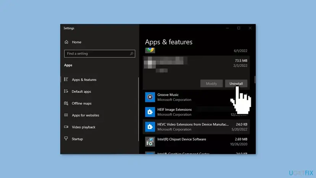Click the 24.0 KB size value
Viewport: 316px width, 178px height.
(242, 124)
